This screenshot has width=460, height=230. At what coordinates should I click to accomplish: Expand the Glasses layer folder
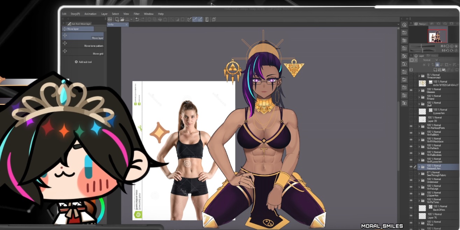click(x=419, y=91)
